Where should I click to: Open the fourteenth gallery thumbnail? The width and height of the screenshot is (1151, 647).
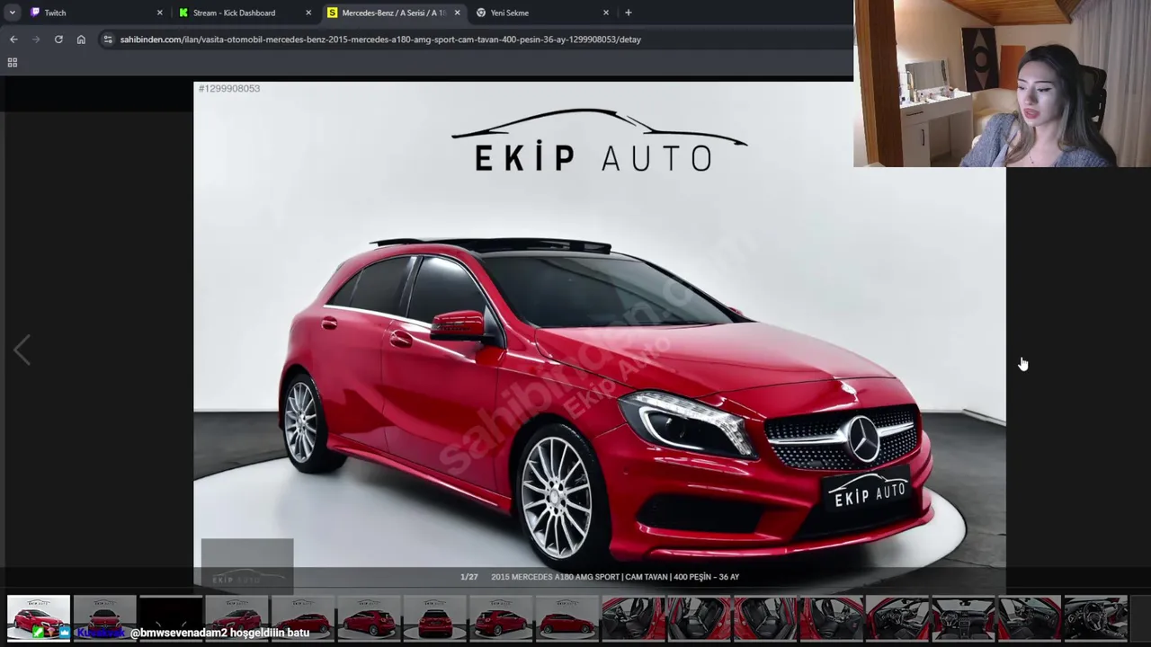click(897, 618)
